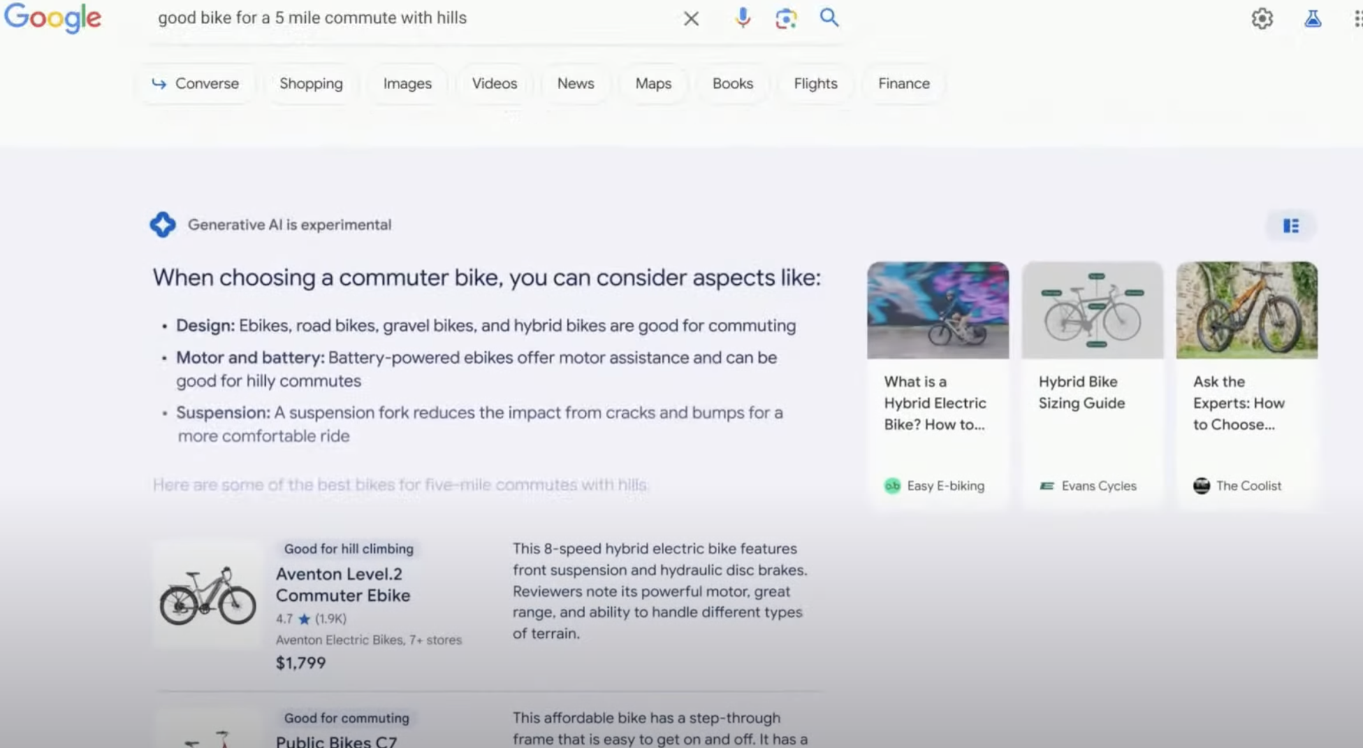Click the Motor and battery bullet text
The image size is (1363, 748).
477,369
